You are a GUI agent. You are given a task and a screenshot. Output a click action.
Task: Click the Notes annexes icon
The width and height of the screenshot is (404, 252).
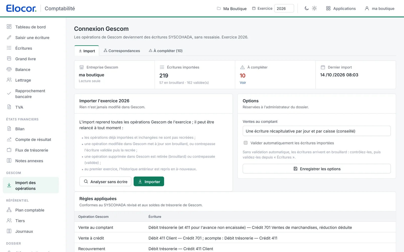(9, 161)
